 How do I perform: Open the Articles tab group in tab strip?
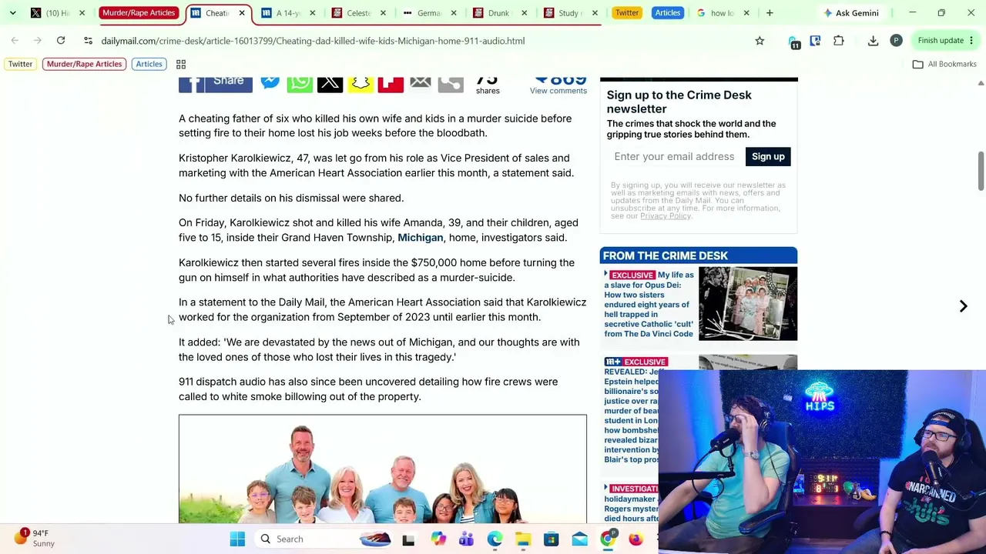(667, 13)
